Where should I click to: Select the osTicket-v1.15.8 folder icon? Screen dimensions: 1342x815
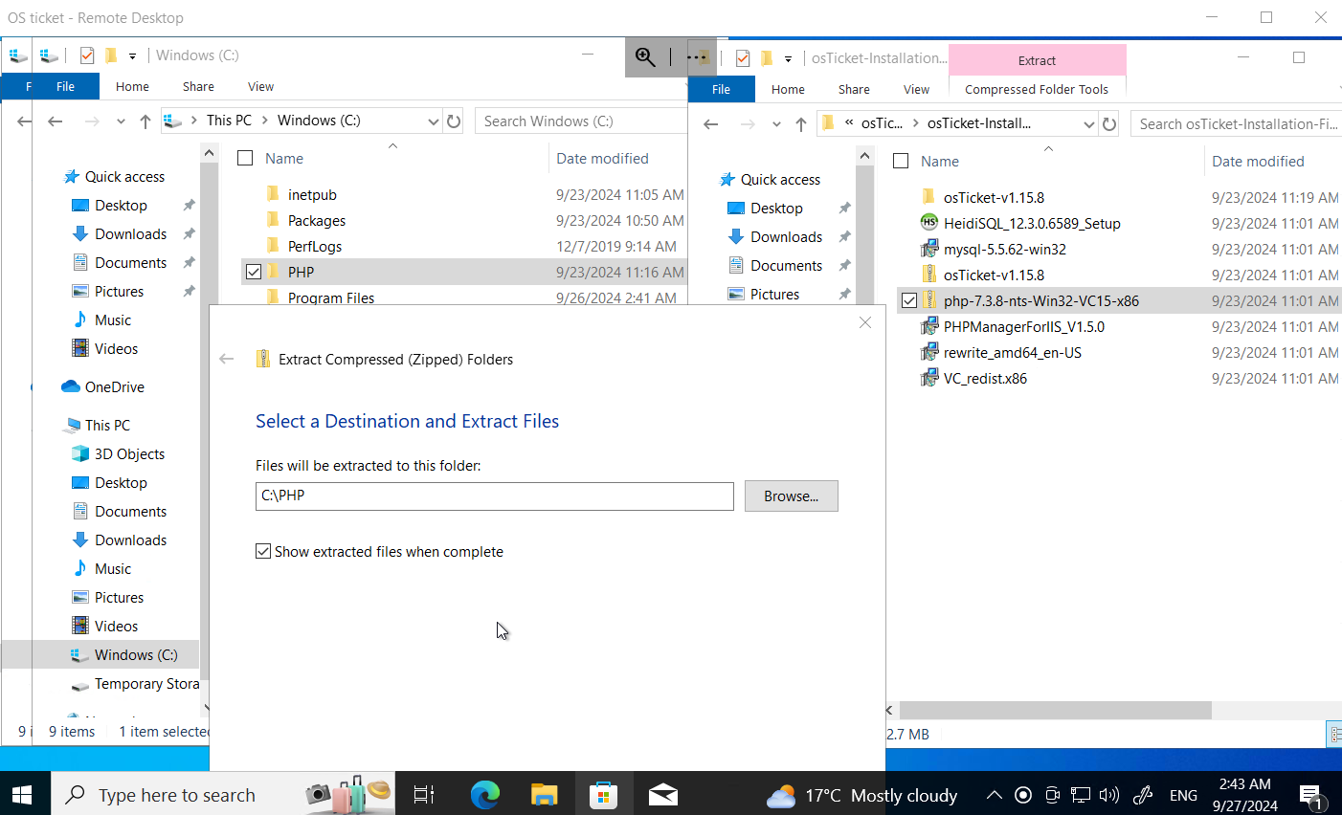928,197
